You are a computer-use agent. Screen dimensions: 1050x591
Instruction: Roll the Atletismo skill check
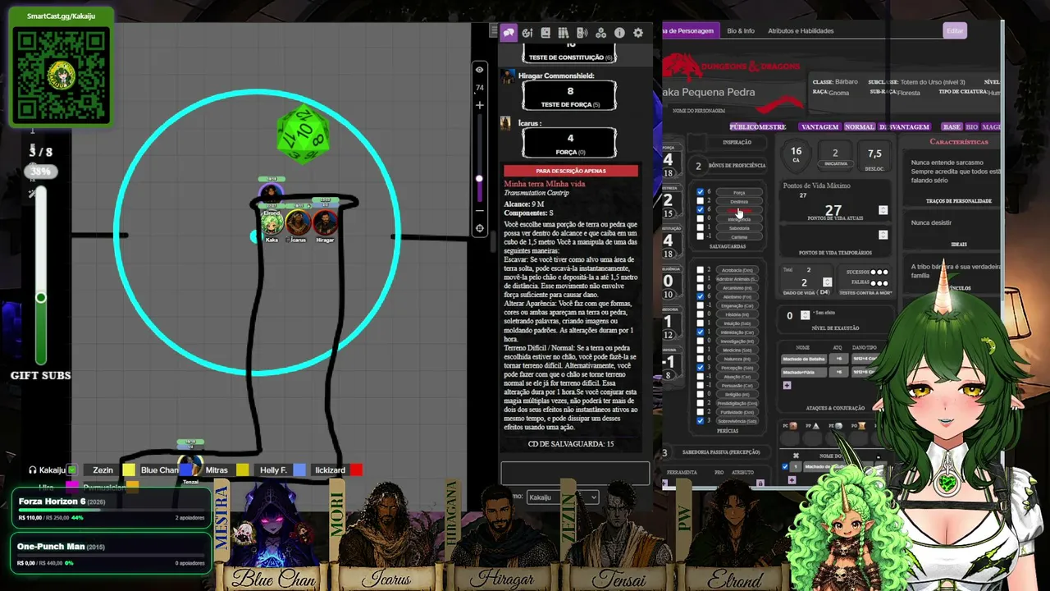pyautogui.click(x=738, y=296)
